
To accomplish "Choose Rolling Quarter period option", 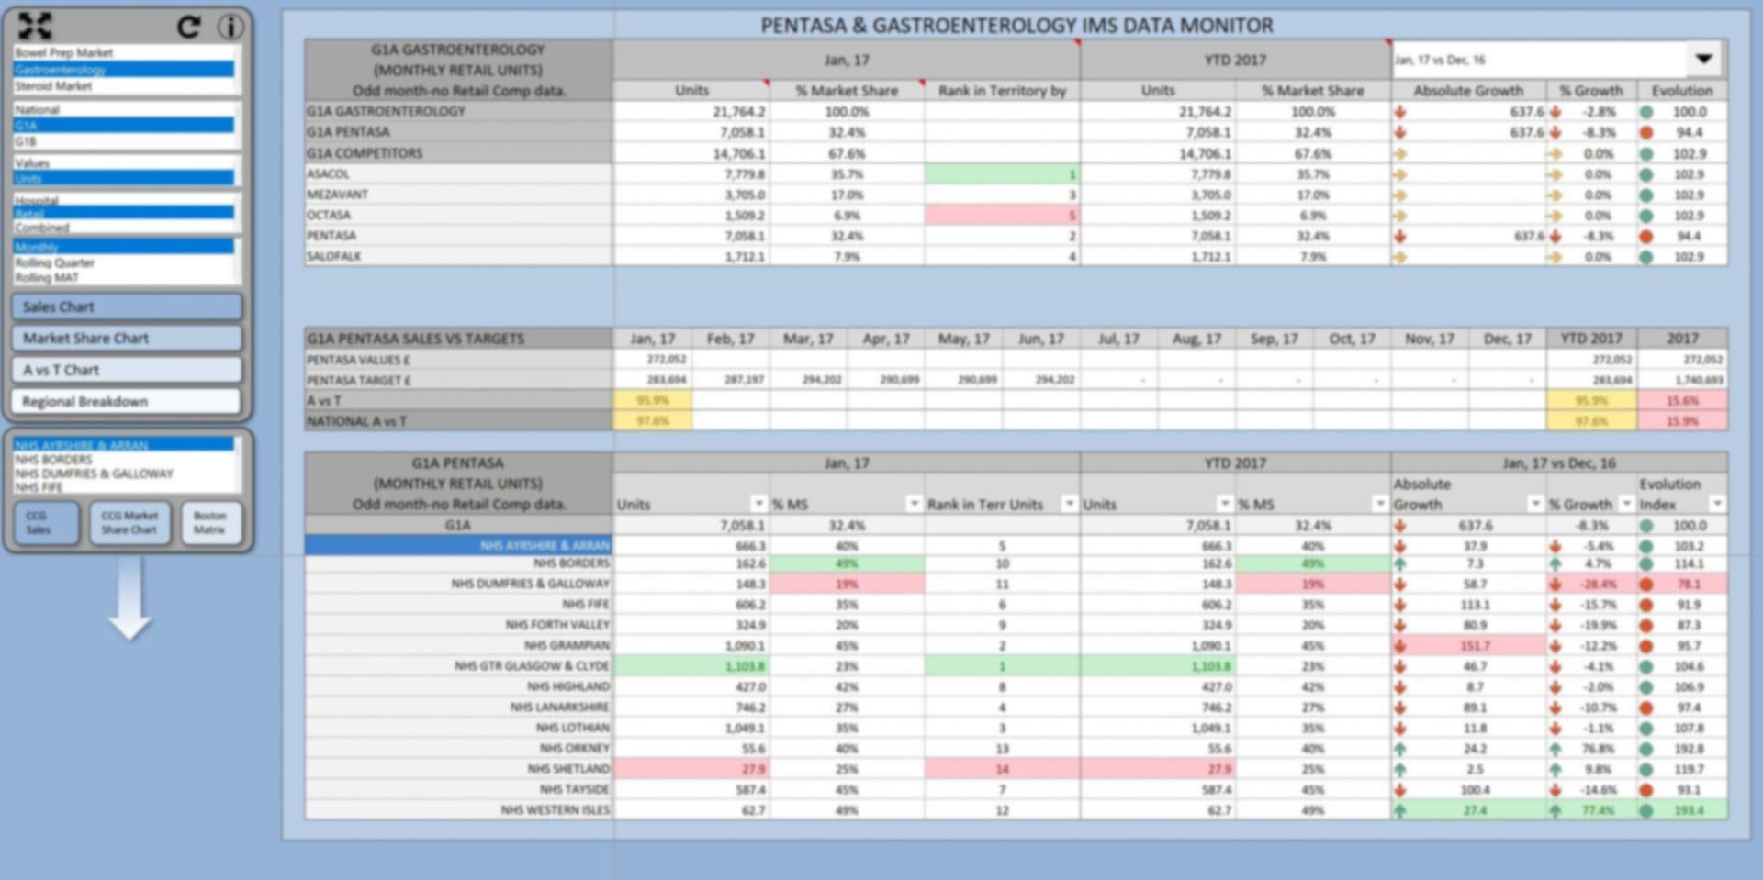I will (124, 262).
